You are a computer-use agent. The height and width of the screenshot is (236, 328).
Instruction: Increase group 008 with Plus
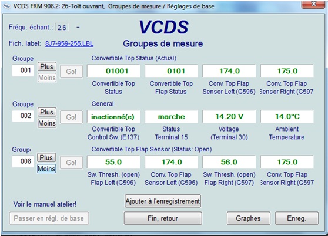pyautogui.click(x=46, y=158)
